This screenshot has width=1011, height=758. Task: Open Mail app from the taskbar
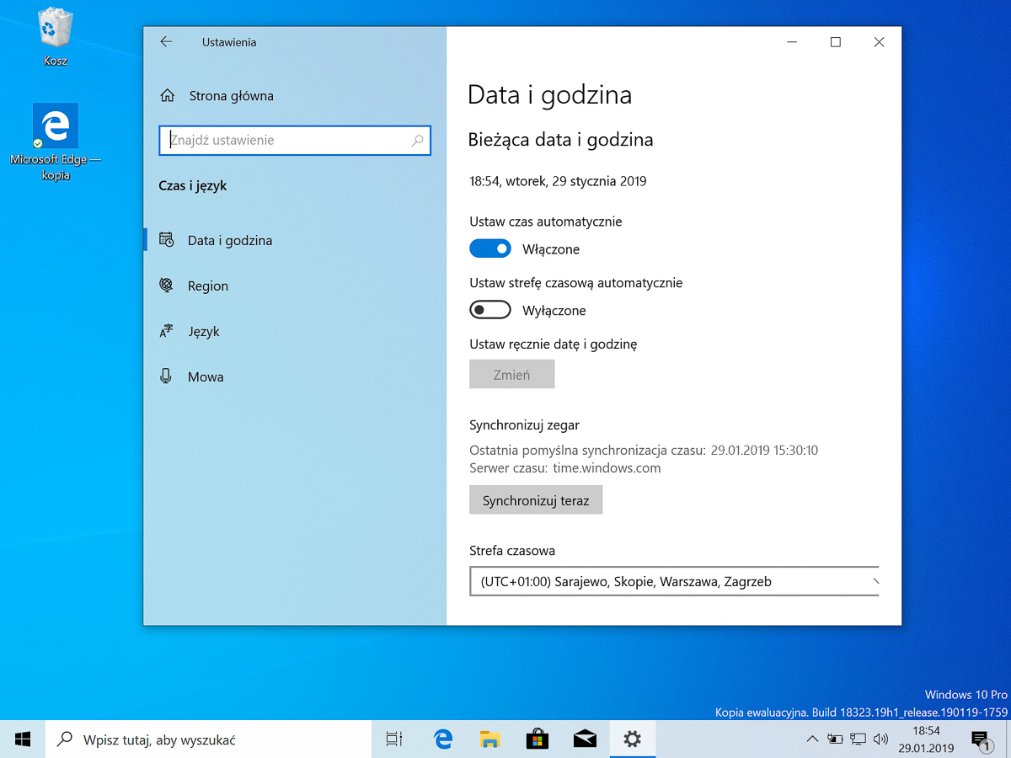pyautogui.click(x=585, y=739)
